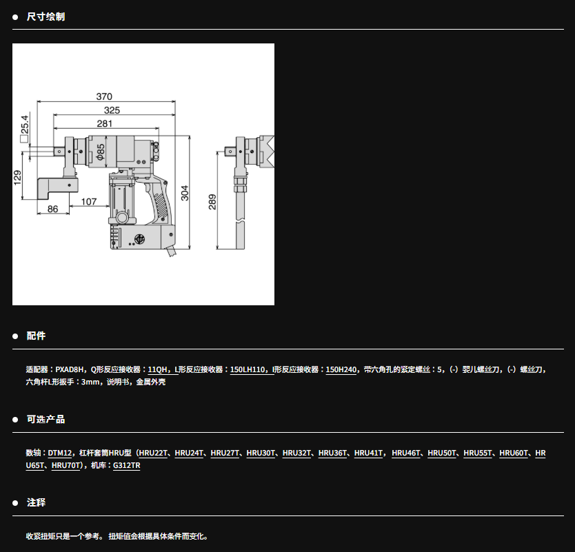Open the 11QH reaction receiver link

pyautogui.click(x=158, y=370)
